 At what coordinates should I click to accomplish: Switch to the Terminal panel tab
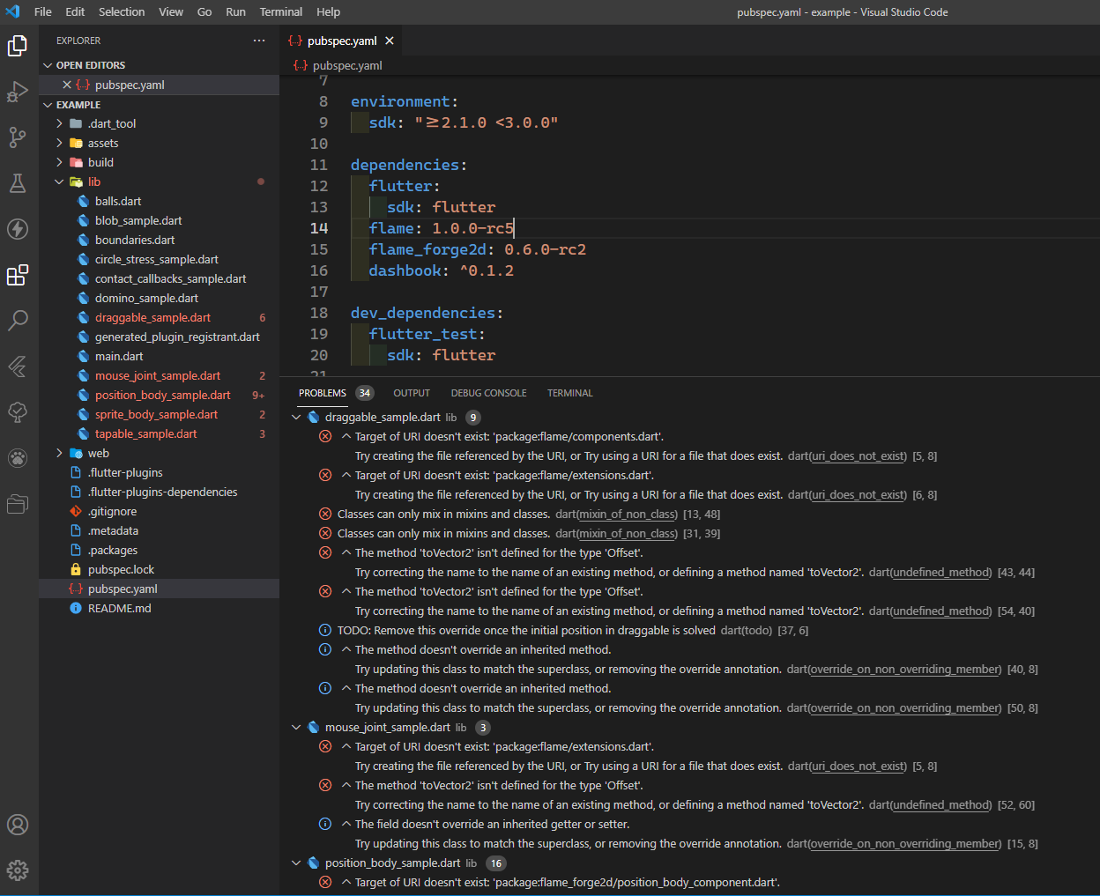(x=570, y=393)
